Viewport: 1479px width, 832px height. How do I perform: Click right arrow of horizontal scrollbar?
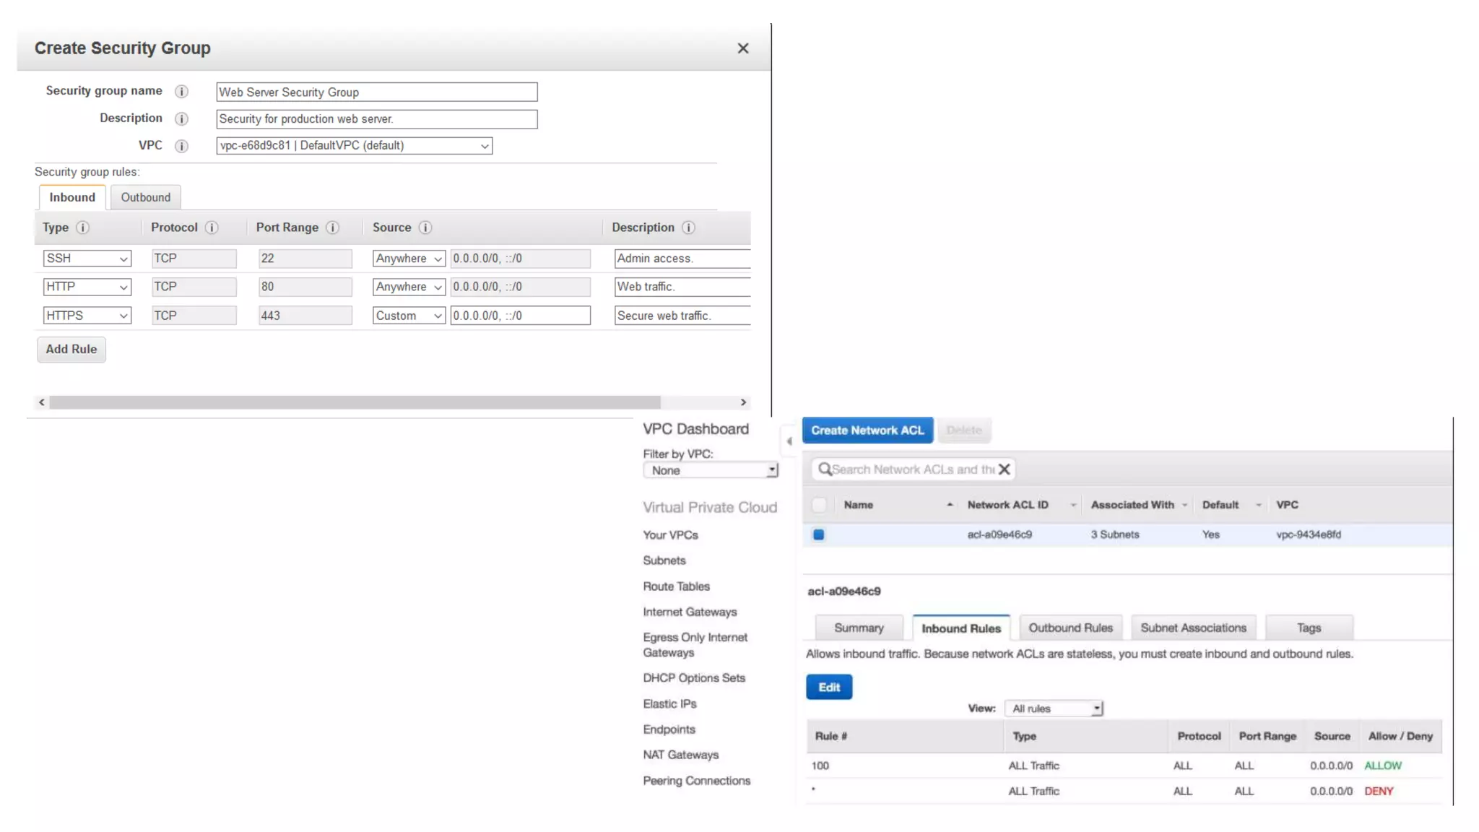click(x=743, y=402)
